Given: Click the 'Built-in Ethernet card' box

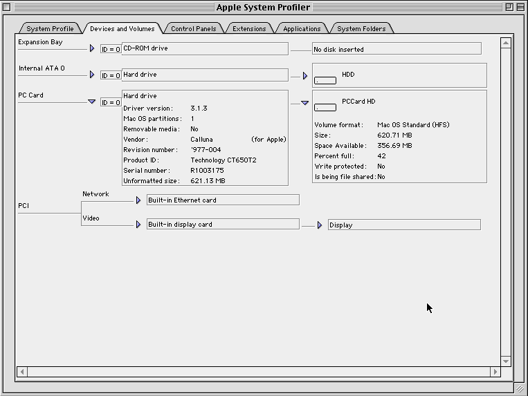Looking at the screenshot, I should pyautogui.click(x=223, y=200).
